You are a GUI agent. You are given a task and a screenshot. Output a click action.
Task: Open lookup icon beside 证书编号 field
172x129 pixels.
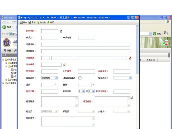point(64,65)
